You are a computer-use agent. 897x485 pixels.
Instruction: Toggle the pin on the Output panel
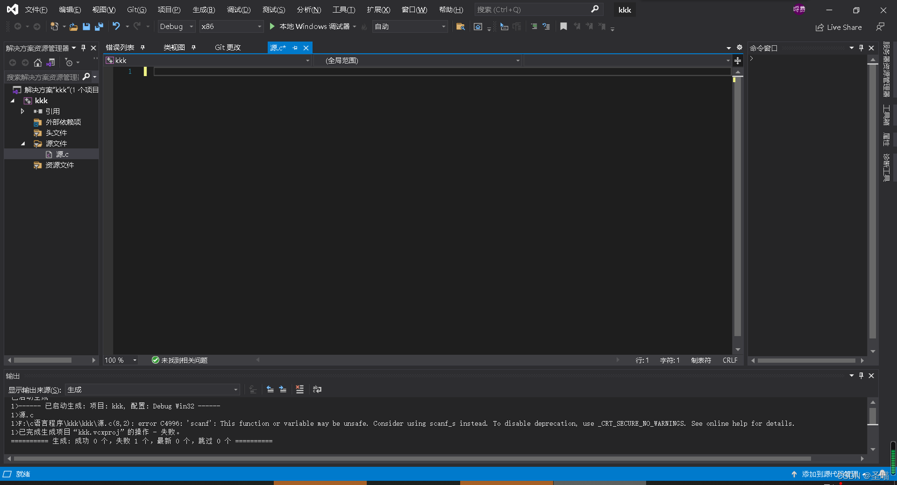(861, 376)
